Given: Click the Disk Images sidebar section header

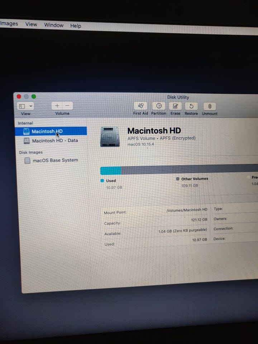Looking at the screenshot, I should click(x=31, y=152).
